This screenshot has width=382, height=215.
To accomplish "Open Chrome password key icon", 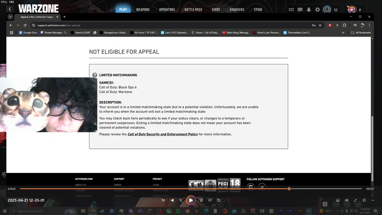I will (314, 25).
